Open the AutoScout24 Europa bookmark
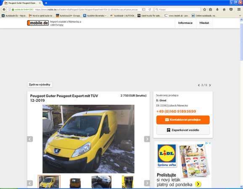 pyautogui.click(x=68, y=16)
